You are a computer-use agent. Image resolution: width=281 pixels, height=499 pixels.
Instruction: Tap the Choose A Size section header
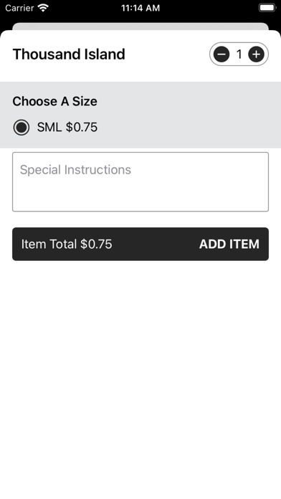(x=54, y=101)
